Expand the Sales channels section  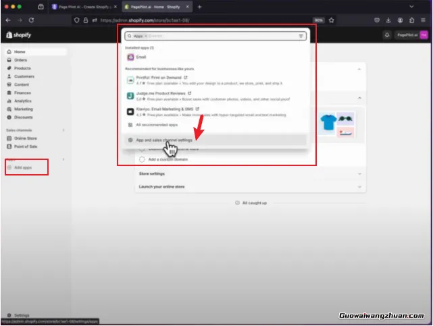[63, 130]
